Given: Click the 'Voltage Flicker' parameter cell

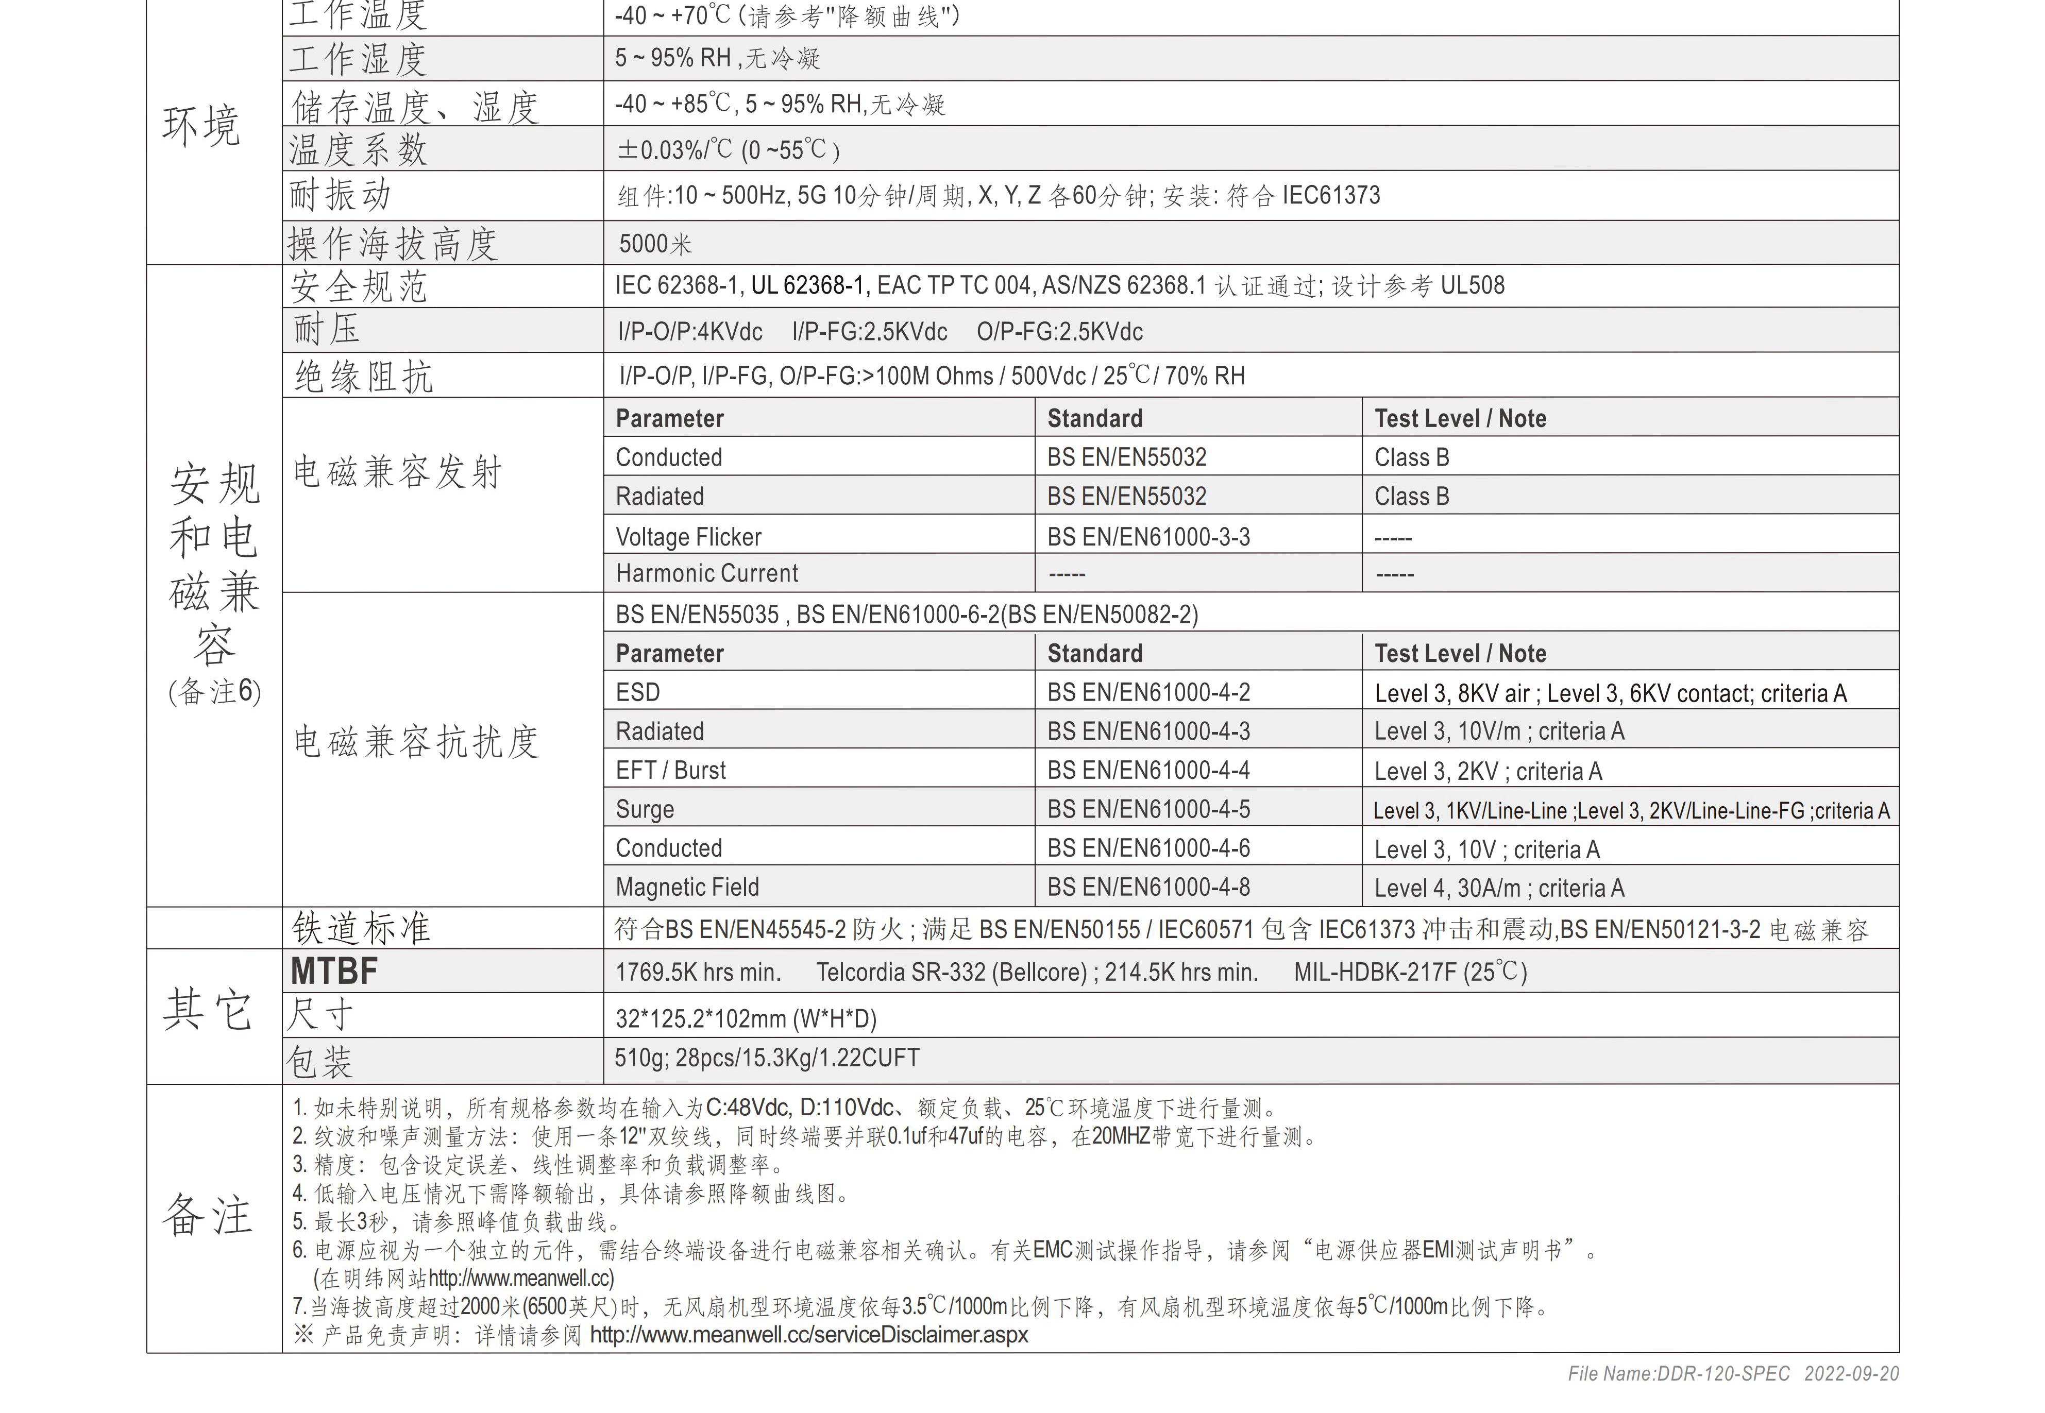Looking at the screenshot, I should pos(688,537).
